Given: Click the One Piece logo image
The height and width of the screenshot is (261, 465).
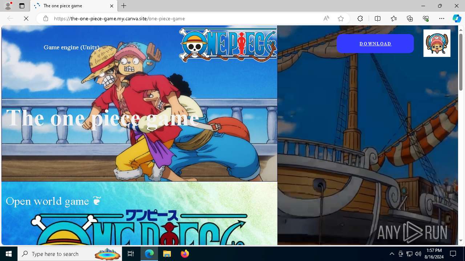Looking at the screenshot, I should [x=228, y=44].
